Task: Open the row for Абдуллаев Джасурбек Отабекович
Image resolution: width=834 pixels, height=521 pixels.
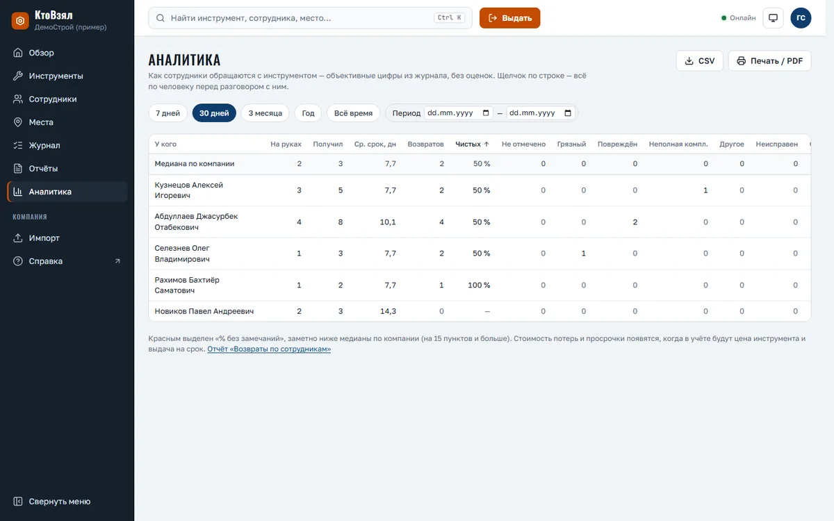Action: click(x=480, y=222)
